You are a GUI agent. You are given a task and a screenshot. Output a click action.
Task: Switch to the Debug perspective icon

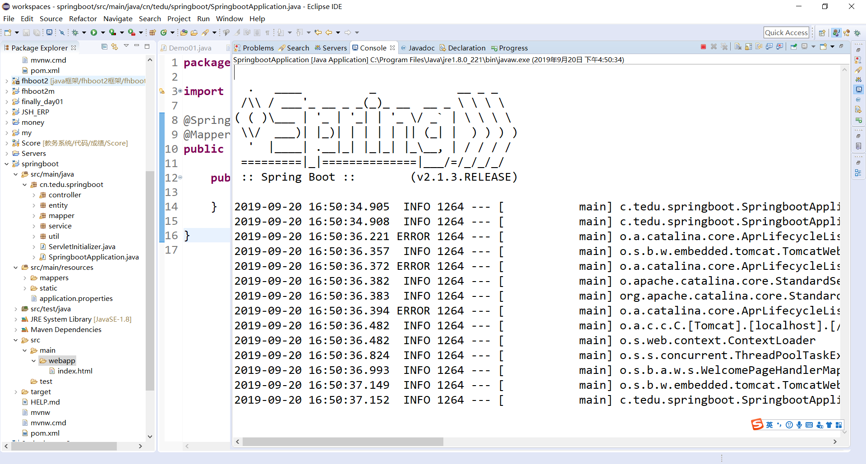click(x=857, y=33)
